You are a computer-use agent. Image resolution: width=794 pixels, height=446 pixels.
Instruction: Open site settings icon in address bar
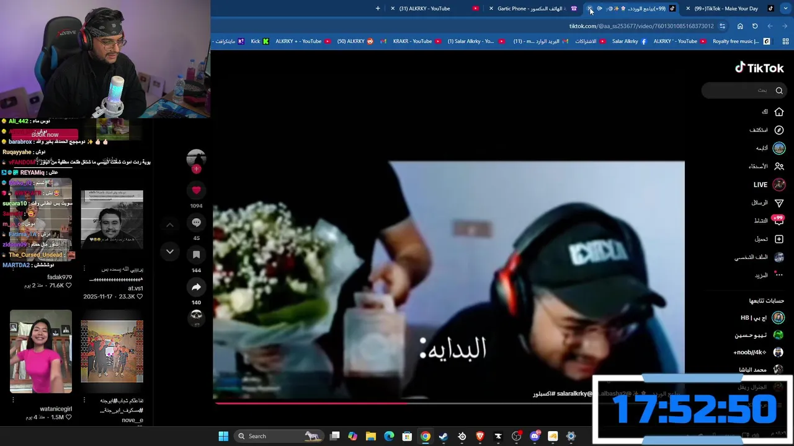722,26
